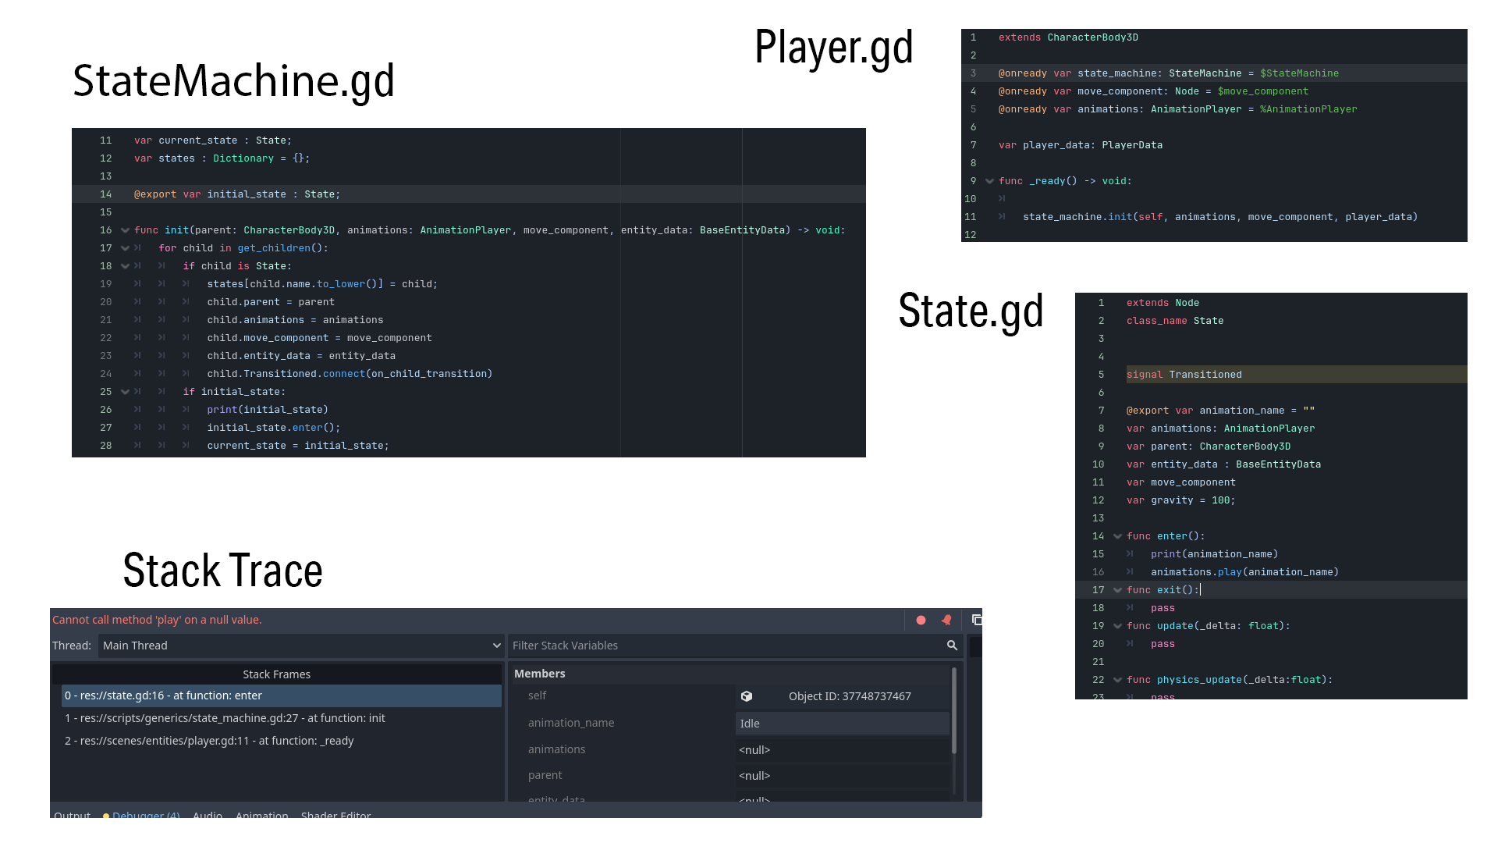The width and height of the screenshot is (1498, 843).
Task: Click '%AnimationPlayer' node path in Player.gd
Action: point(1308,109)
